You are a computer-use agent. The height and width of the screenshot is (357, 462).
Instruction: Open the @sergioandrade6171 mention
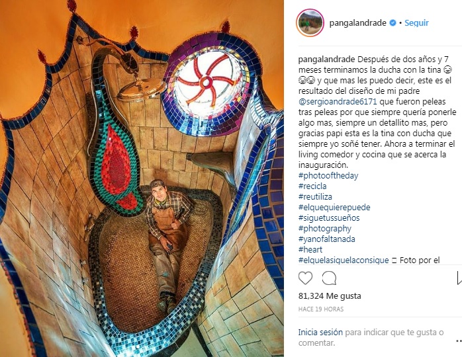[338, 102]
